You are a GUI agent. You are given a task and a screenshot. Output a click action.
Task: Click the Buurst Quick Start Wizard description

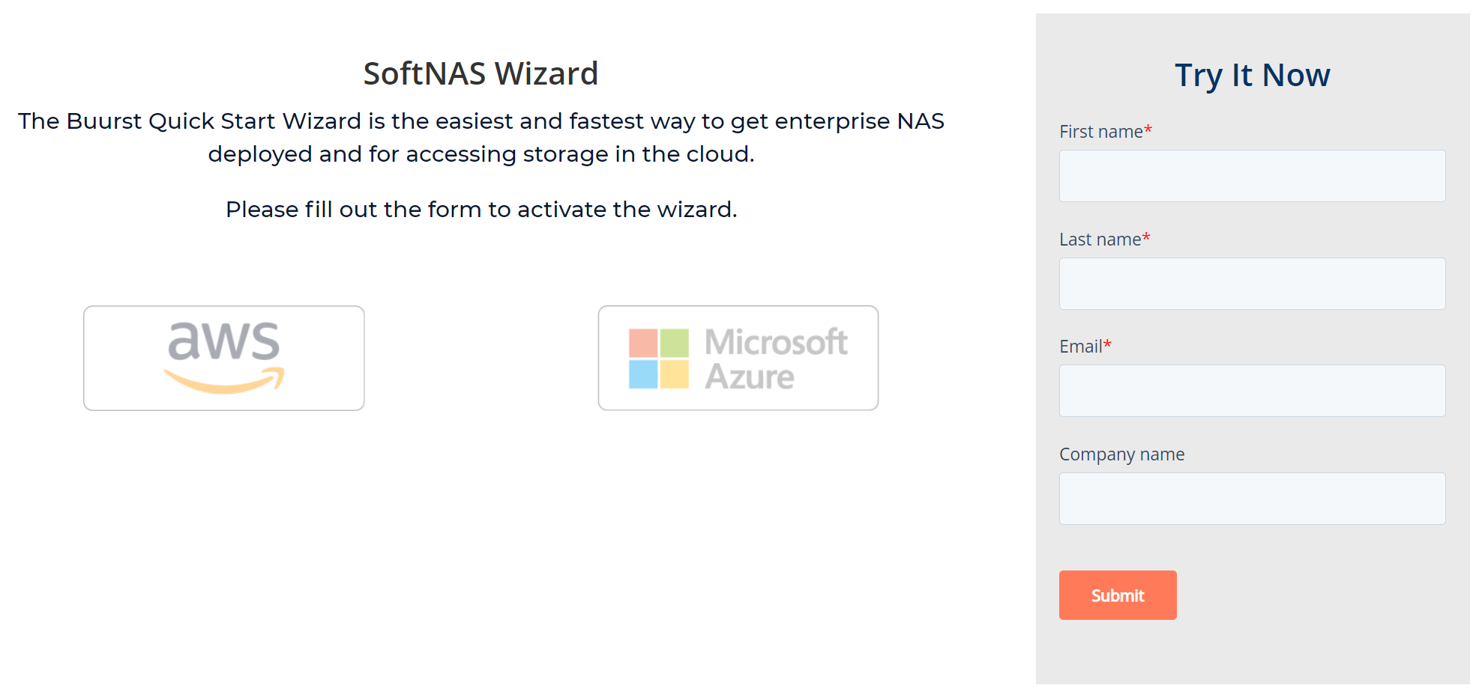tap(481, 137)
